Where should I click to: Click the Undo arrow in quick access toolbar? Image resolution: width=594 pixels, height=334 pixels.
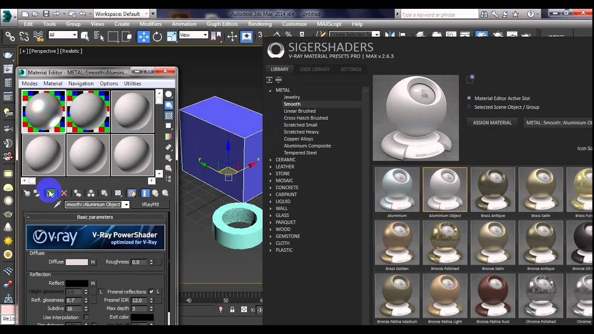click(x=83, y=14)
